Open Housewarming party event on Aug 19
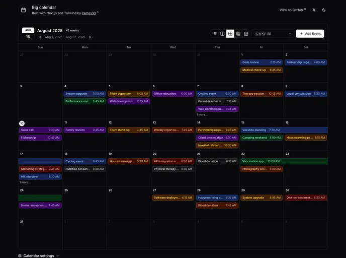The height and width of the screenshot is (258, 346). point(129,161)
